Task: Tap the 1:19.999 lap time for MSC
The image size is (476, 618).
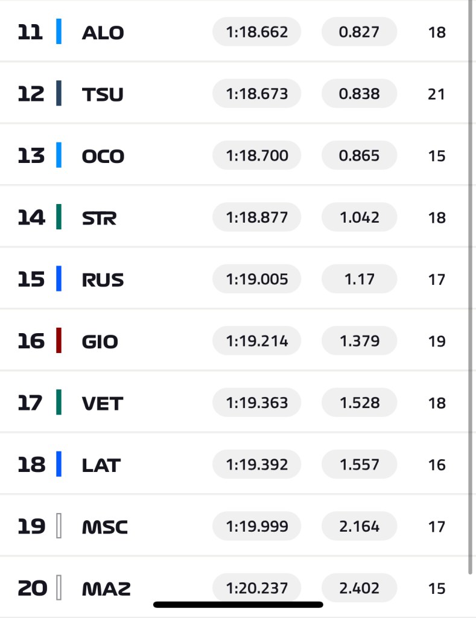Action: [x=257, y=527]
